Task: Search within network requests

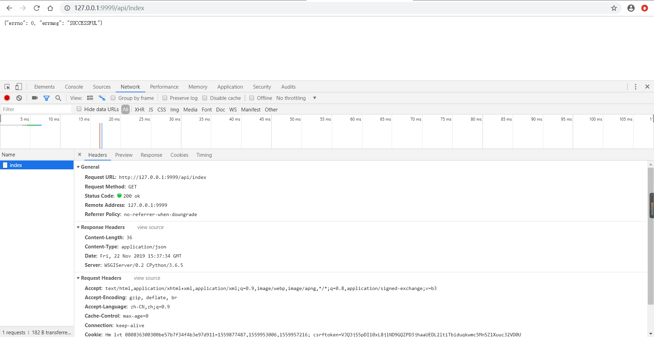Action: pos(58,98)
